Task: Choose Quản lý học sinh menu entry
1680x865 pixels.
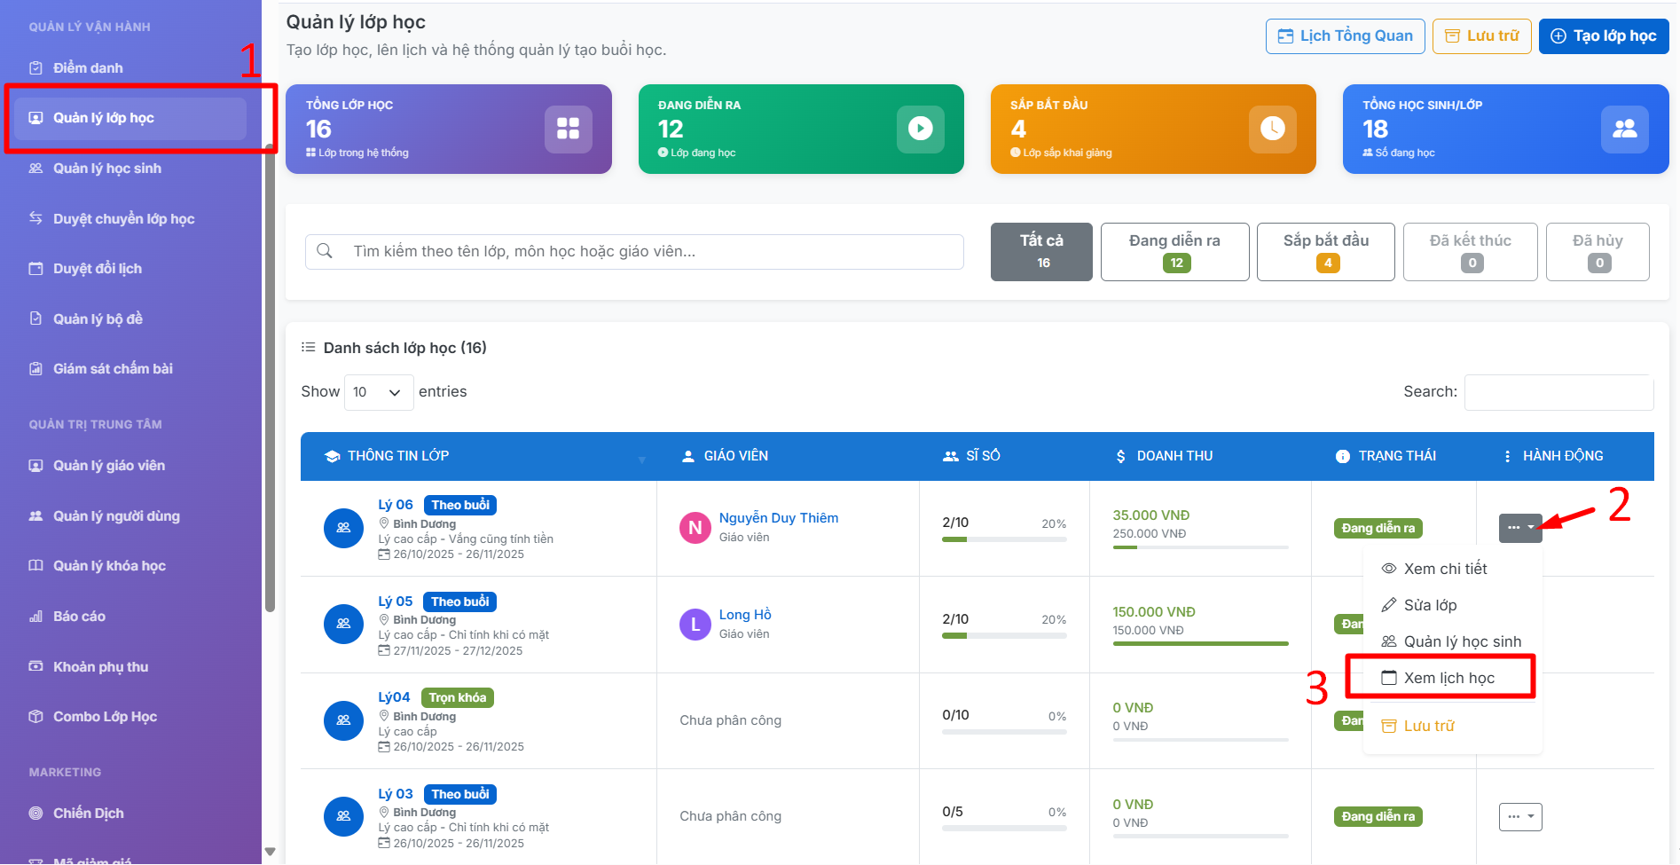Action: [1462, 641]
